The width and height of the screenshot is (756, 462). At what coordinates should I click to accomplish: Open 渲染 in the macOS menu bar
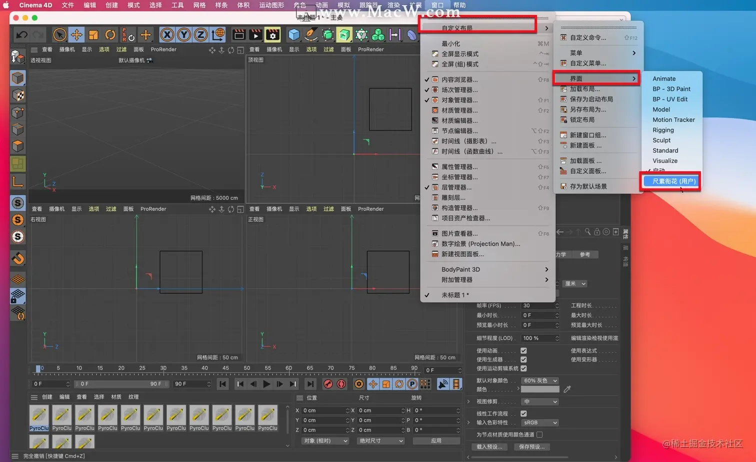point(393,5)
